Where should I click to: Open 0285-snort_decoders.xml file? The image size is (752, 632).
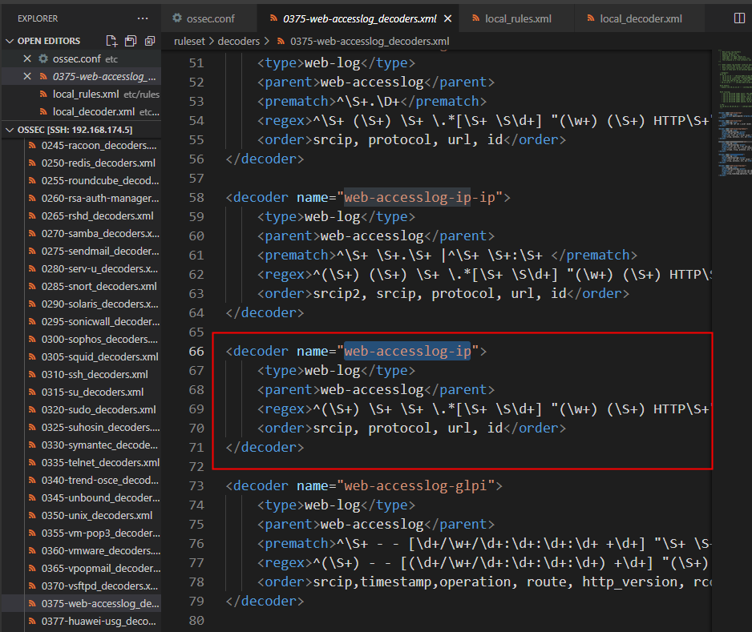tap(82, 286)
